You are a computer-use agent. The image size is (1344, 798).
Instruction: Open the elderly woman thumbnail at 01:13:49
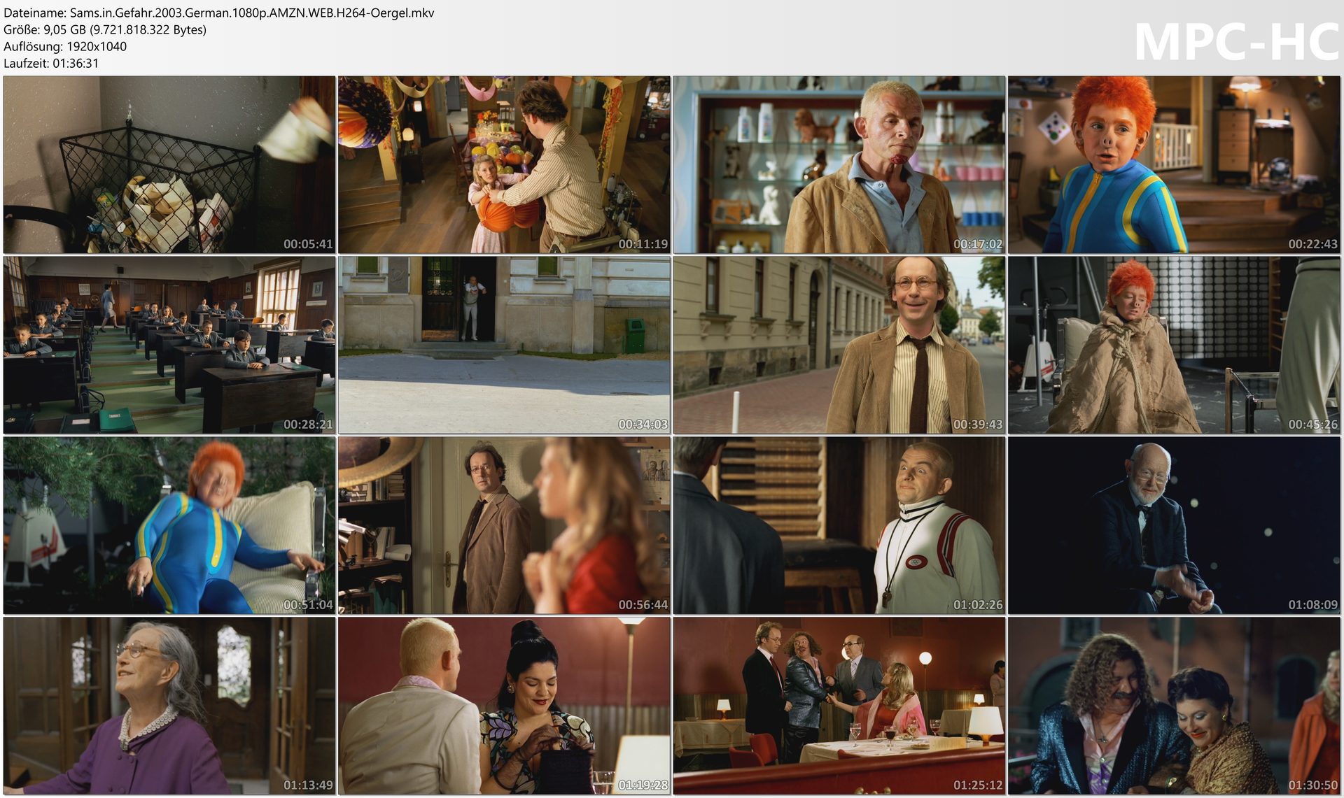click(169, 705)
